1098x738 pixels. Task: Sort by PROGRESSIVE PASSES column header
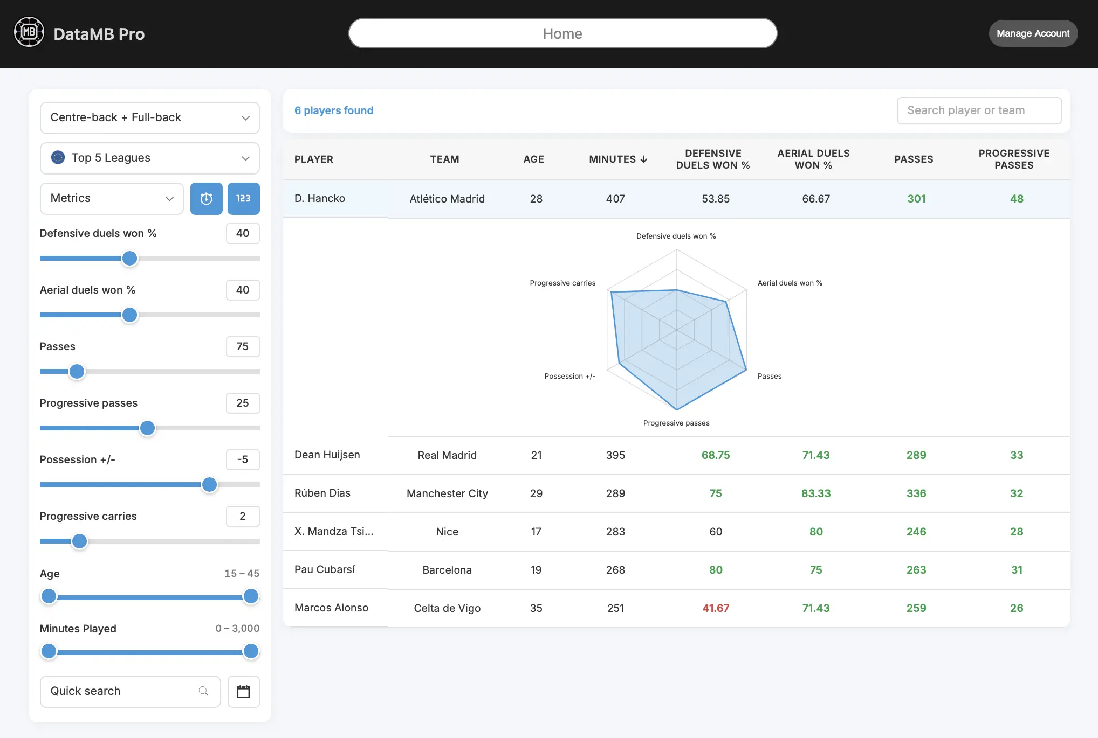[1014, 159]
